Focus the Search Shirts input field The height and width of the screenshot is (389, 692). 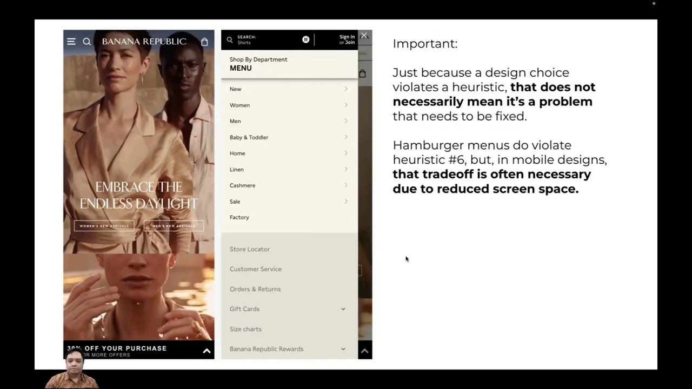(x=268, y=40)
